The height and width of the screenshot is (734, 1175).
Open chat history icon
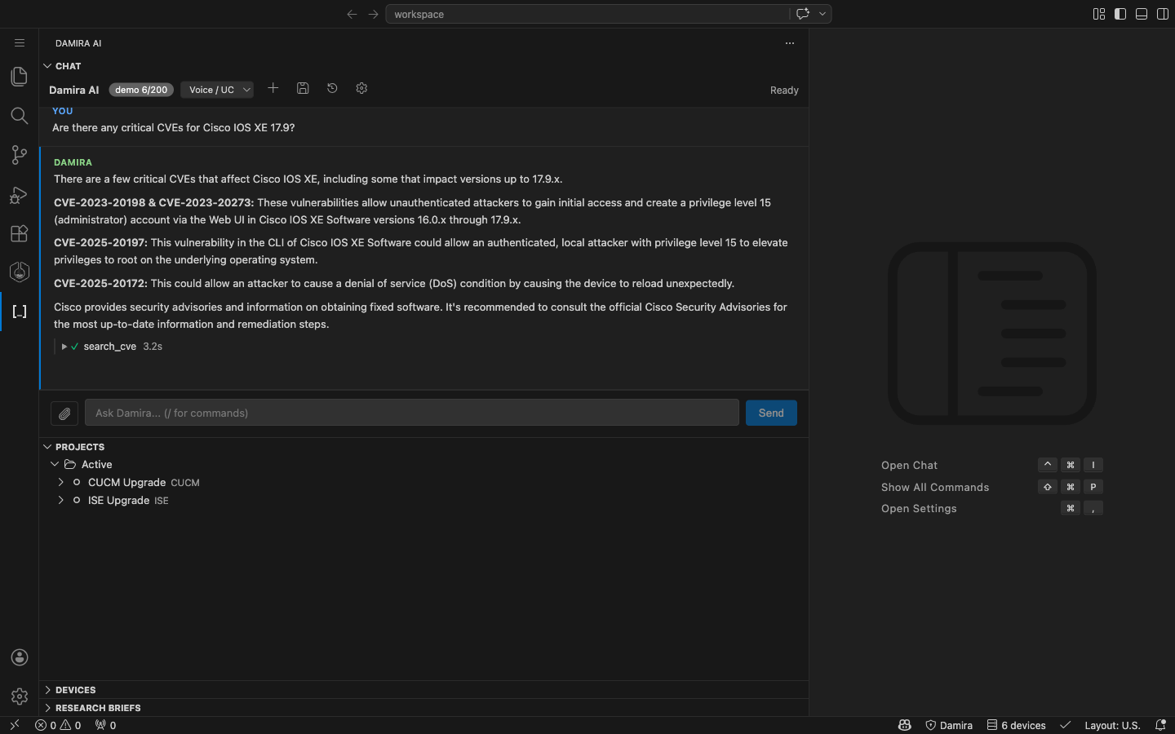pyautogui.click(x=332, y=88)
